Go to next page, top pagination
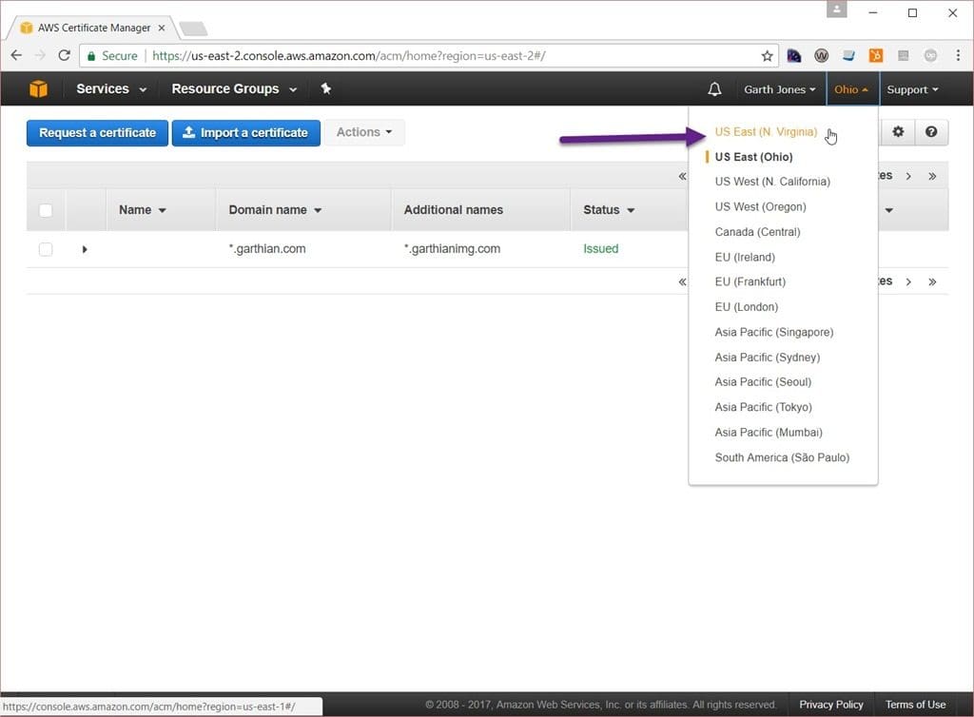974x717 pixels. (x=908, y=176)
